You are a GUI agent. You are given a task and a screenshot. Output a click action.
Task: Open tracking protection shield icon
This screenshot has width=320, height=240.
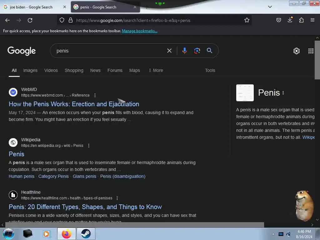coord(62,20)
